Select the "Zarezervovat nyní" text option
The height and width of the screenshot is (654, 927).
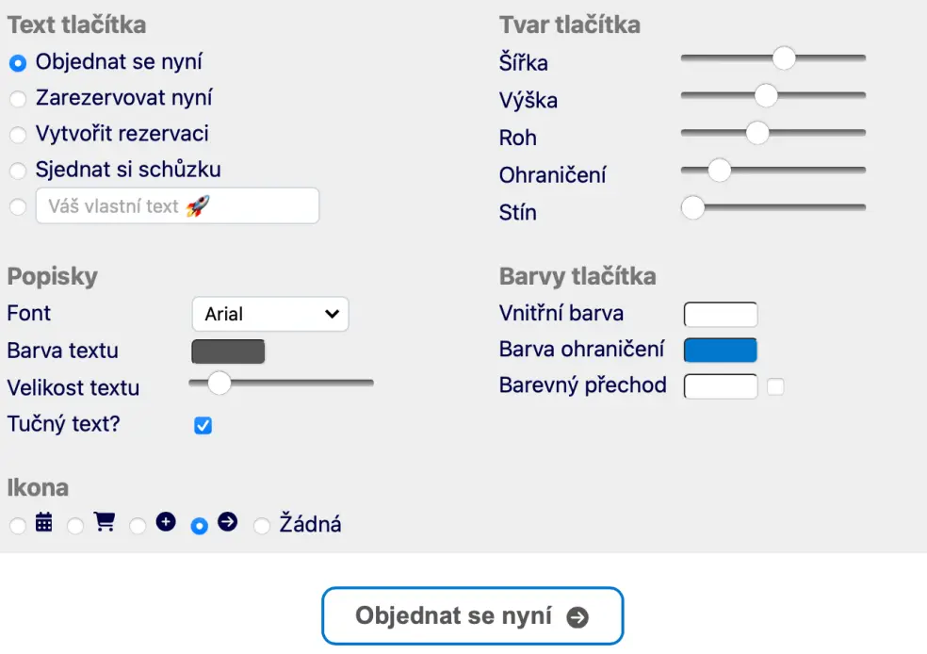point(17,99)
